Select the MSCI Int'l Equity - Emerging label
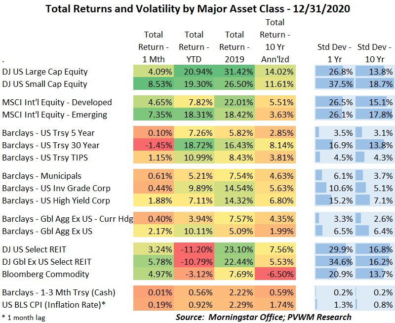The image size is (395, 323). pos(54,115)
